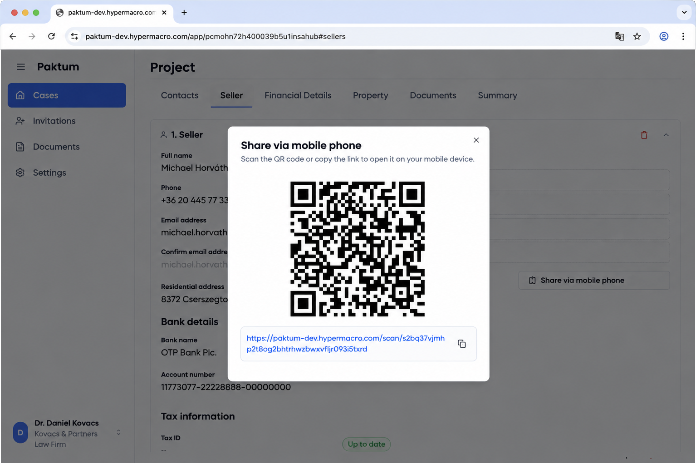Click the Paktum logo text
Image resolution: width=696 pixels, height=464 pixels.
pos(58,67)
